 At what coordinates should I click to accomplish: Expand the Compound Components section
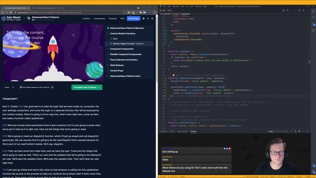(x=121, y=49)
